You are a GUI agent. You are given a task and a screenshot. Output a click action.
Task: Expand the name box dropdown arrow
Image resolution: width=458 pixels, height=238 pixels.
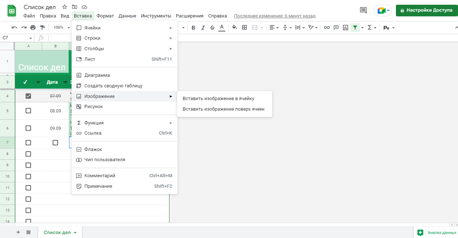pyautogui.click(x=31, y=38)
